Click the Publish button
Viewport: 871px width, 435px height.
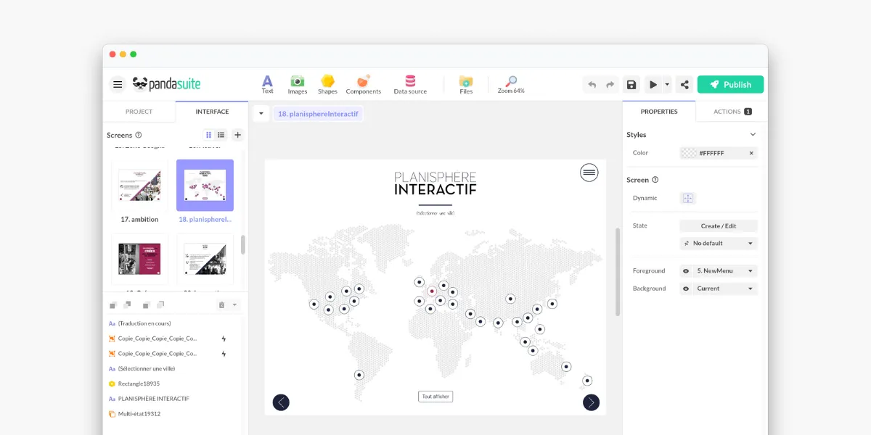730,84
